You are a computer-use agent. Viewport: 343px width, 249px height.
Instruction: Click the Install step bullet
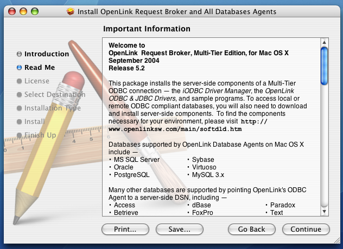click(19, 122)
